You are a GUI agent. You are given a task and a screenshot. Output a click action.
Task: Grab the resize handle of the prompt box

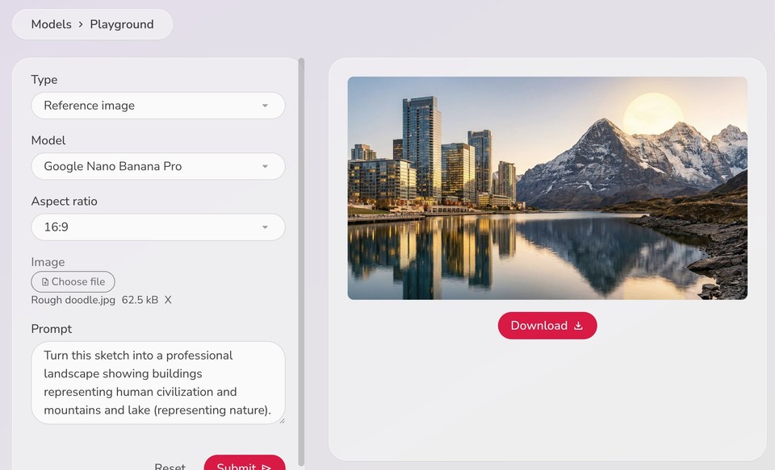282,421
